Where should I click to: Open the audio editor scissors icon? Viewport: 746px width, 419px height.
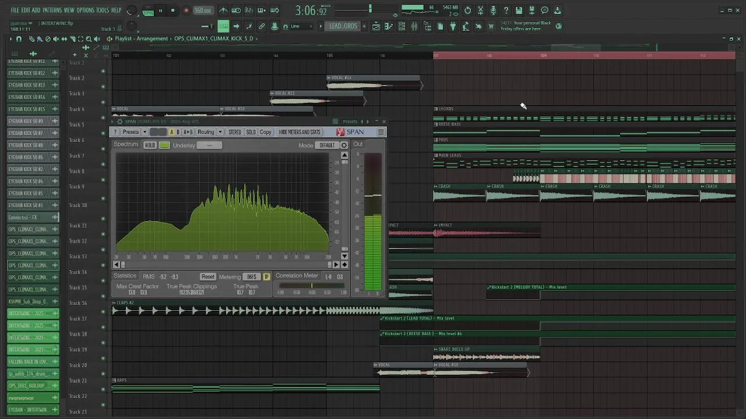[480, 10]
